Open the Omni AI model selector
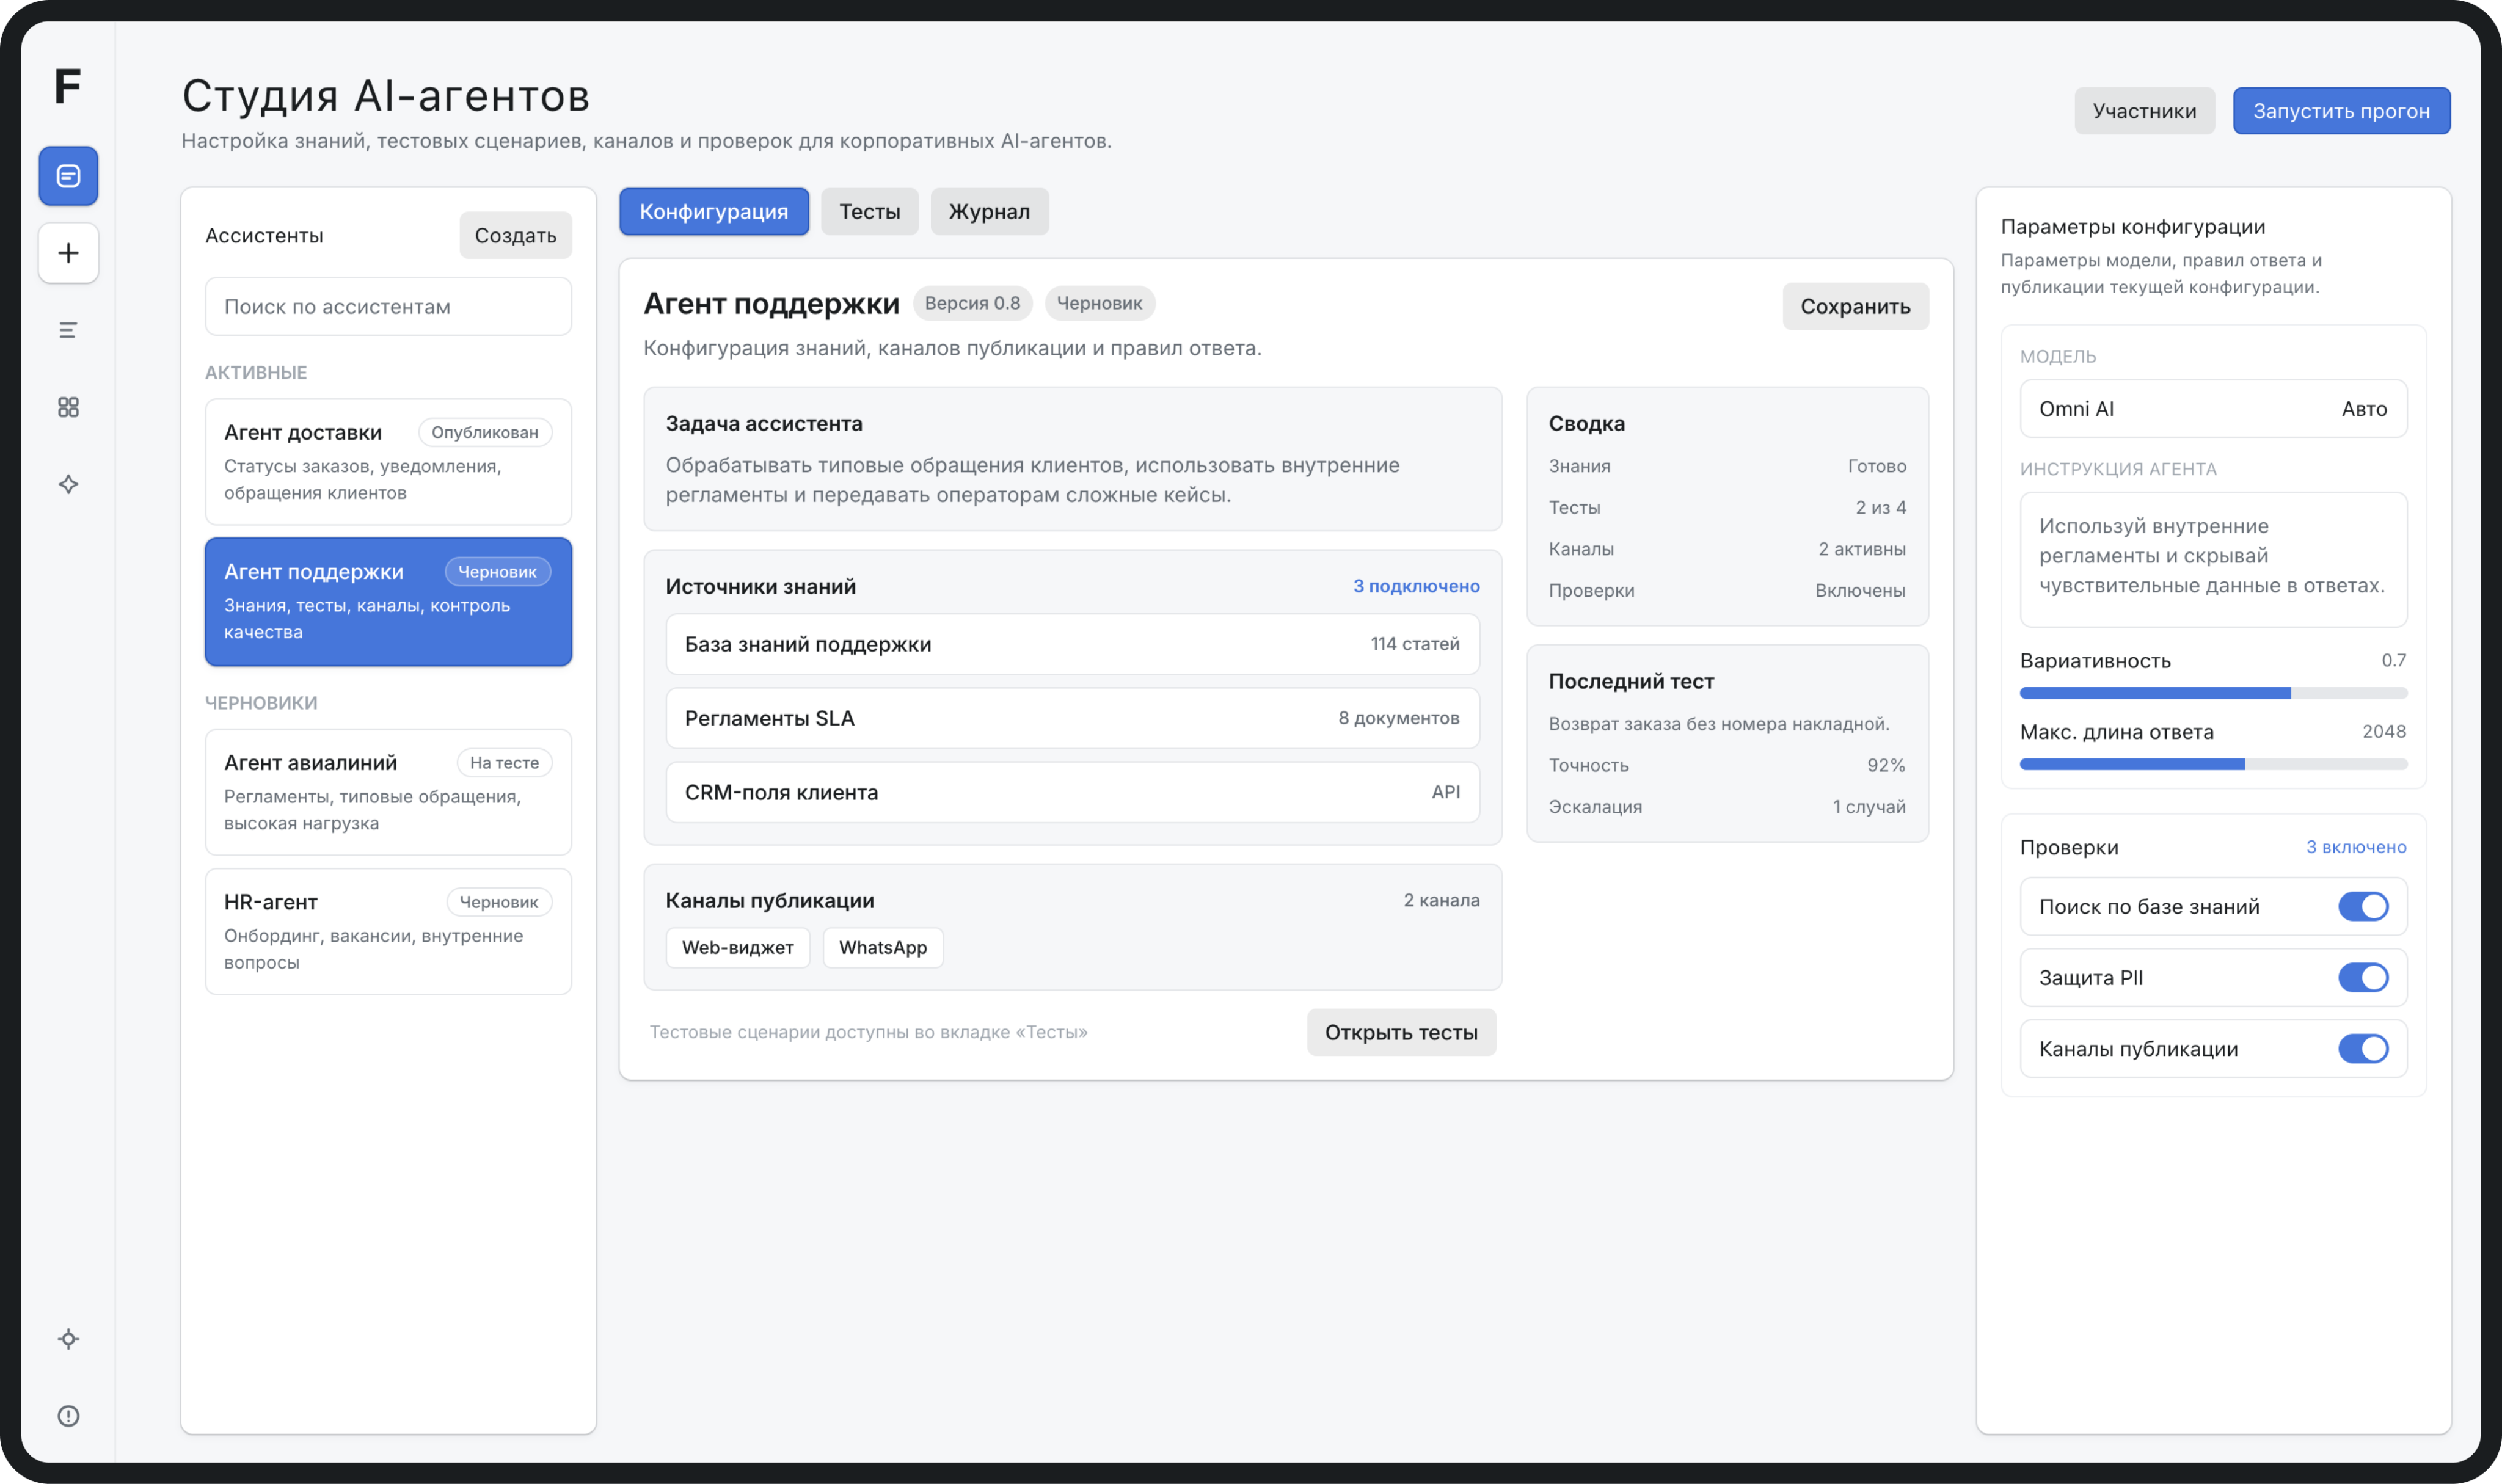This screenshot has width=2502, height=1484. click(2212, 408)
